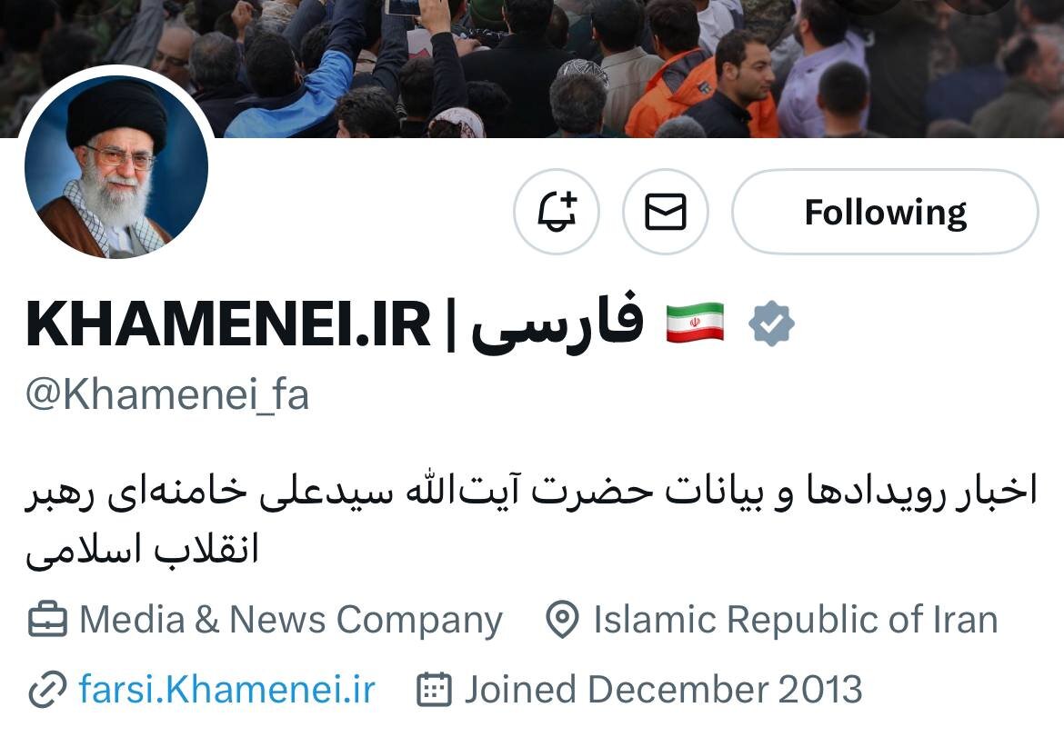Viewport: 1064px width, 747px height.
Task: Click the chain link icon beside the website
Action: click(47, 690)
